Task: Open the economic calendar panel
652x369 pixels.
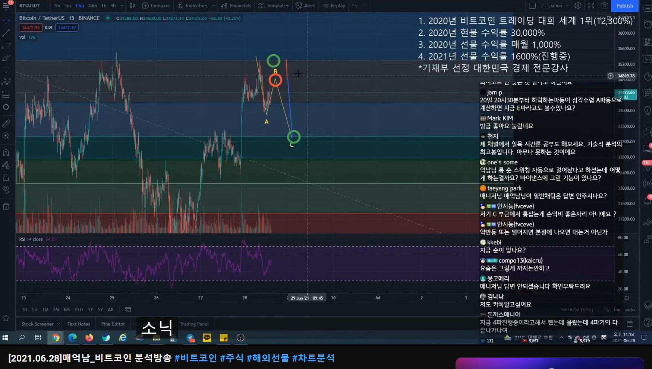Action: [x=648, y=93]
